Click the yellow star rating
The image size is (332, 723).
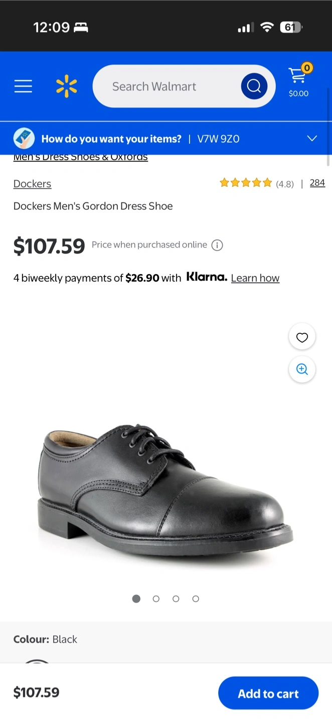[246, 183]
